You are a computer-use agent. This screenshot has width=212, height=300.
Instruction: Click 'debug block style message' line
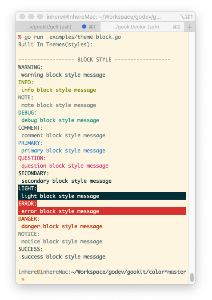(x=60, y=120)
